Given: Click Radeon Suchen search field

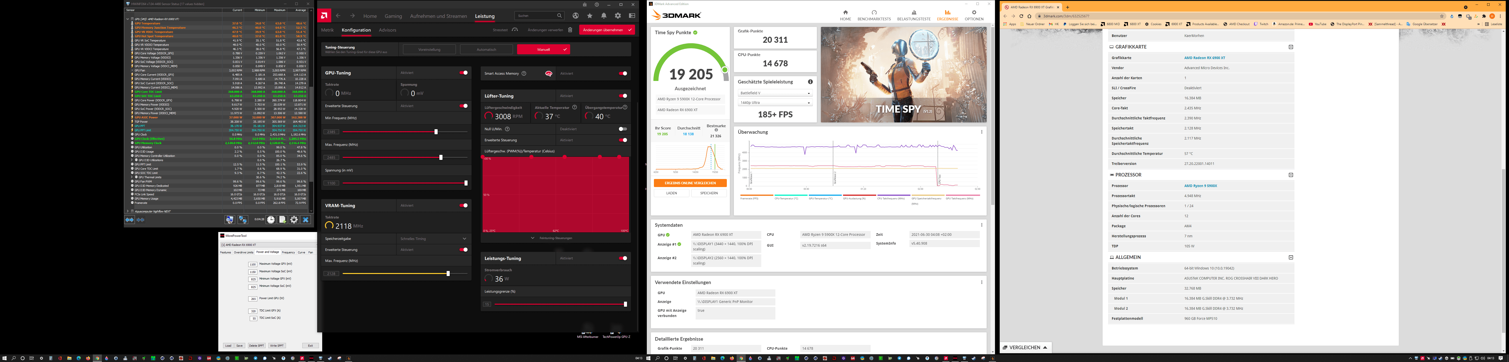Looking at the screenshot, I should (x=539, y=16).
